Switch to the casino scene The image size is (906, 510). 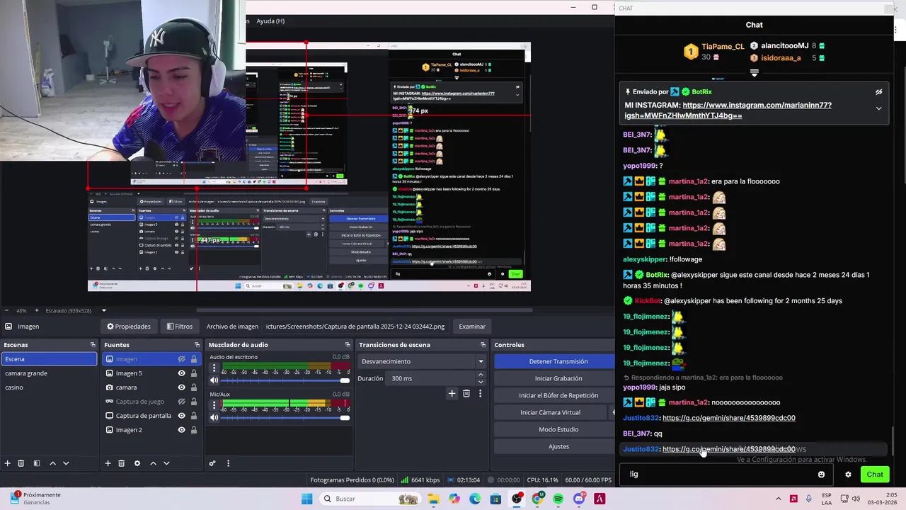pyautogui.click(x=49, y=387)
